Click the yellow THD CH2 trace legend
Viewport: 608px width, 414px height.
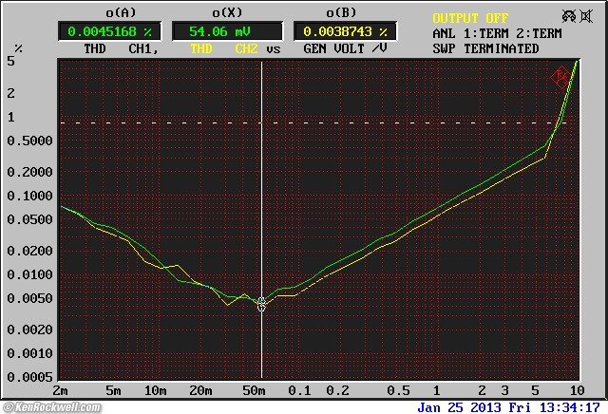(x=224, y=48)
